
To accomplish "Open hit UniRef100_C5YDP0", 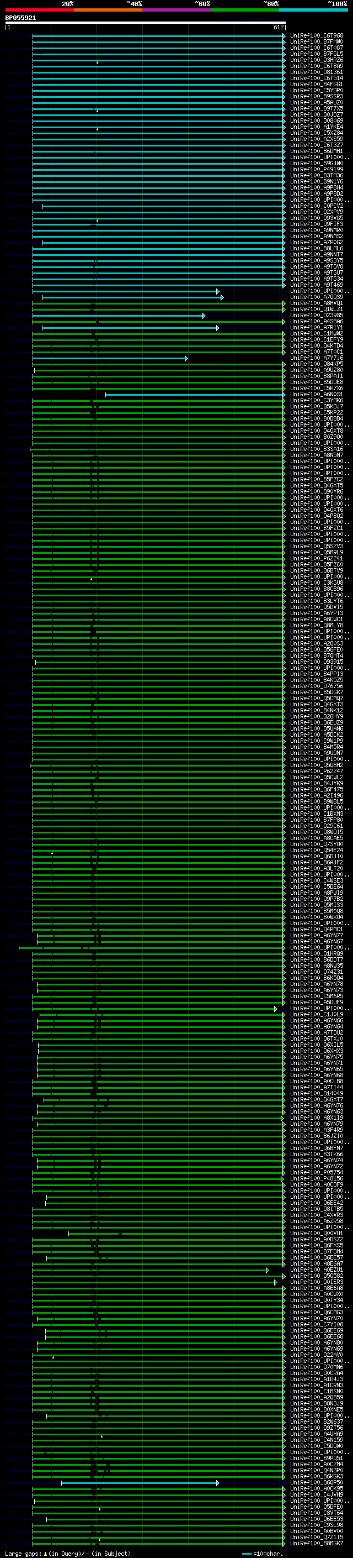I will [317, 90].
